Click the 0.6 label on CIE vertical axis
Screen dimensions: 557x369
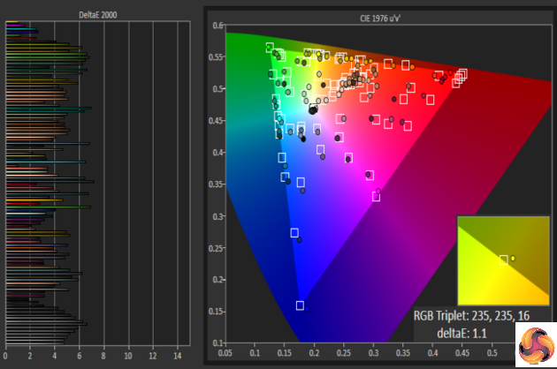(x=218, y=26)
